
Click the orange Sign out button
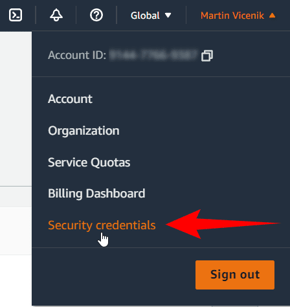pos(235,275)
